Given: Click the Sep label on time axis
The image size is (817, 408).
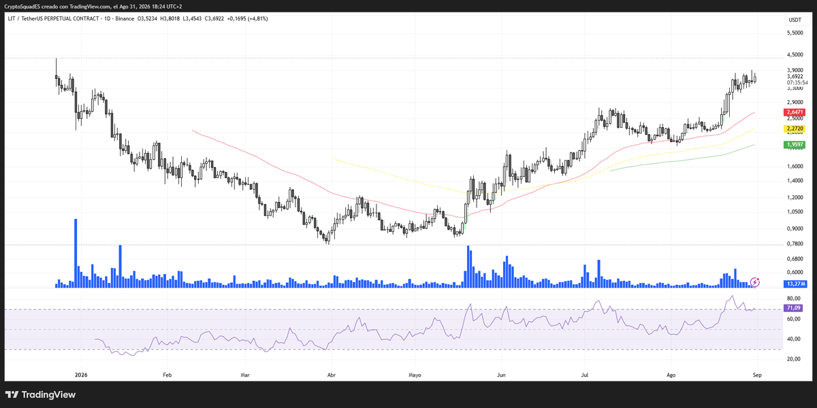Looking at the screenshot, I should click(756, 375).
